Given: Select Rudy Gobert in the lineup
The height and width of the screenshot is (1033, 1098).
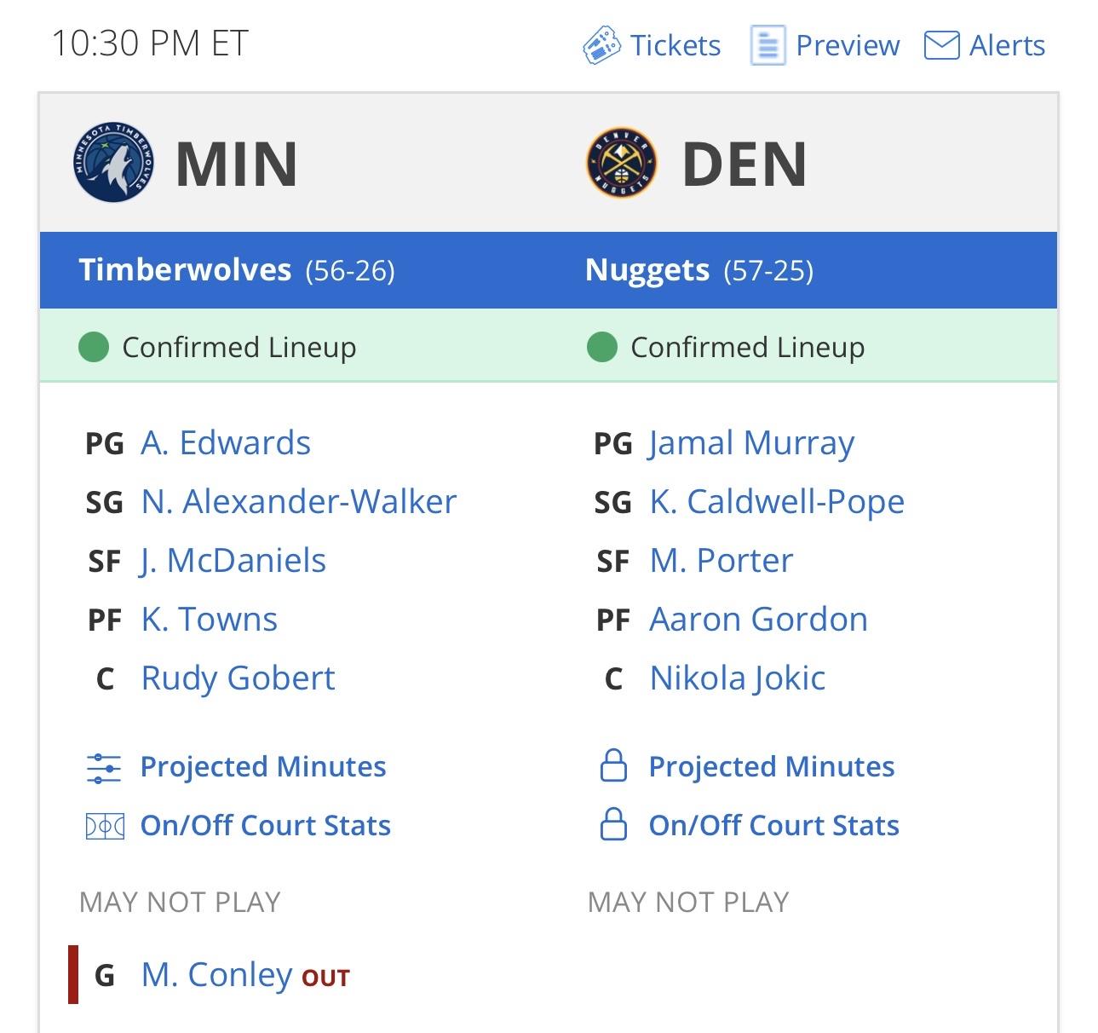Looking at the screenshot, I should coord(238,678).
